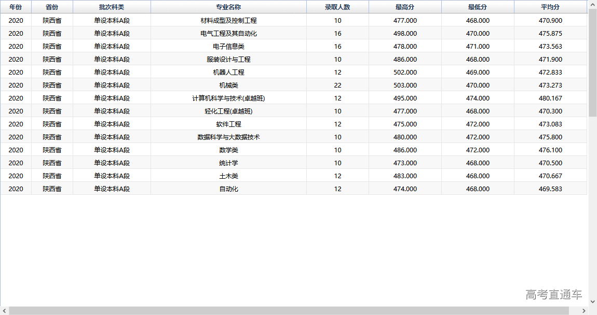Click the 自动化 major cell

228,189
